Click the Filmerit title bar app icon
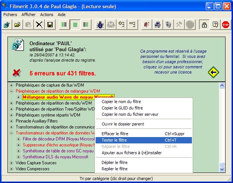 coord(5,6)
